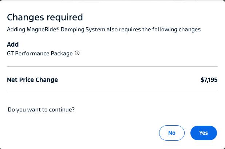Click the bold Add section label
Screen dimensions: 225x149
coord(13,44)
